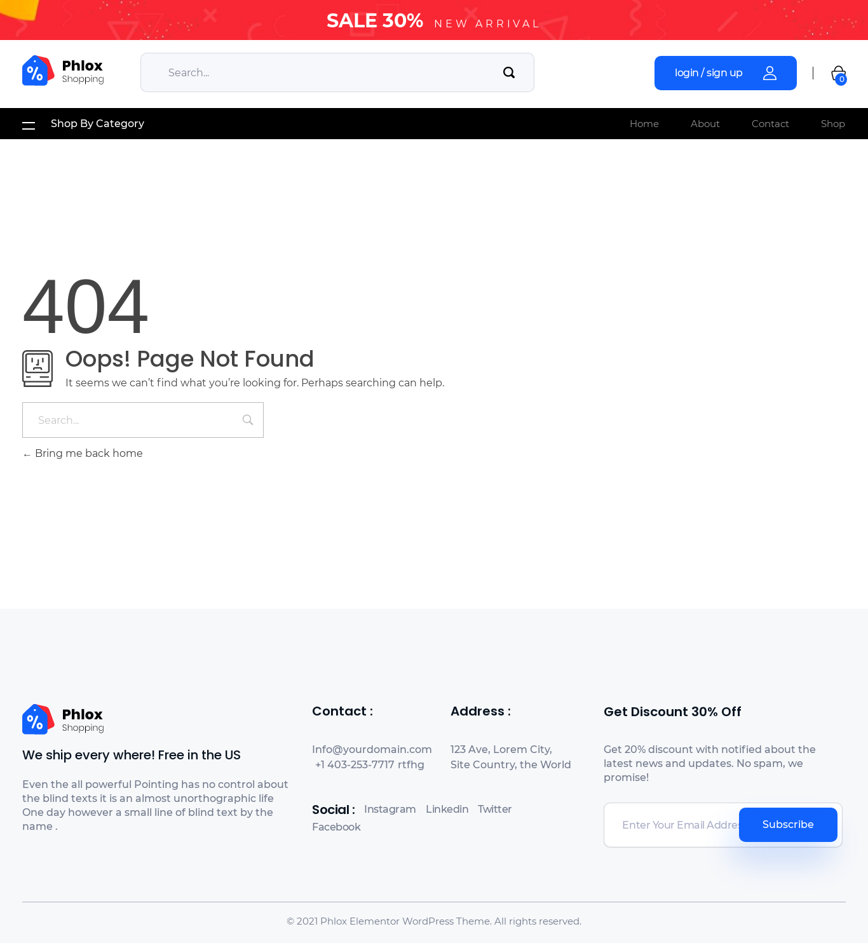
Task: Open the About menu item
Action: (x=705, y=124)
